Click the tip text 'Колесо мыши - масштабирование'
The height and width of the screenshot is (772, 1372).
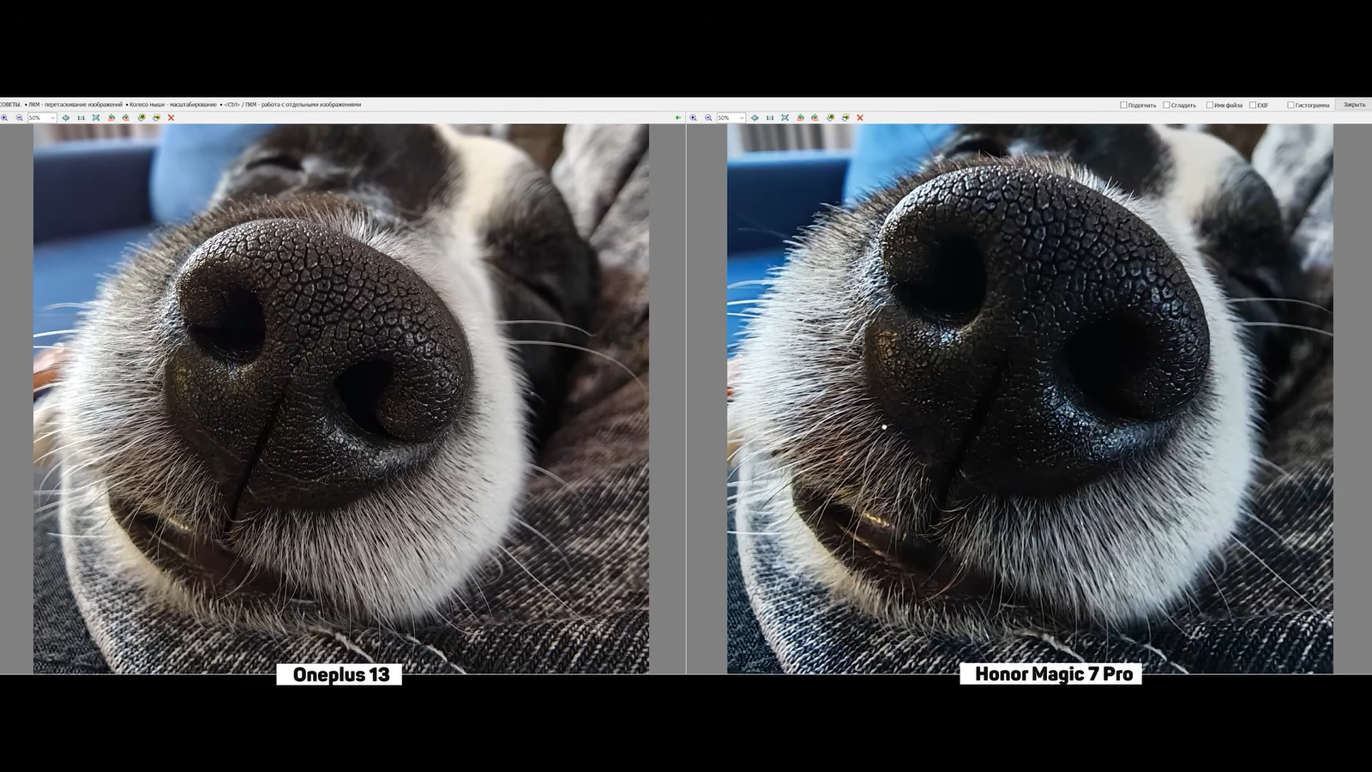click(x=173, y=105)
